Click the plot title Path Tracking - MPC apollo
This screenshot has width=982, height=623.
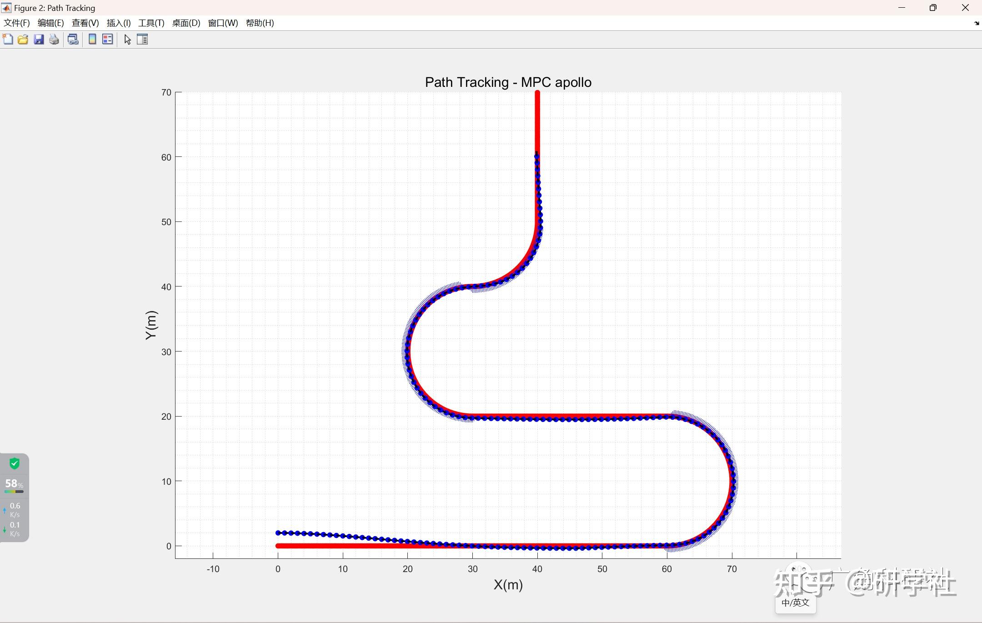[x=508, y=82]
